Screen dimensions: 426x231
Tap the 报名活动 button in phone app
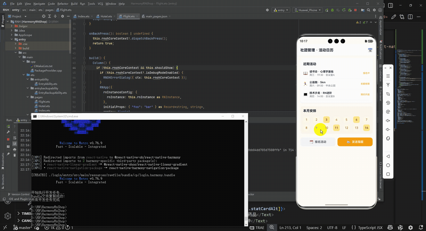click(318, 142)
